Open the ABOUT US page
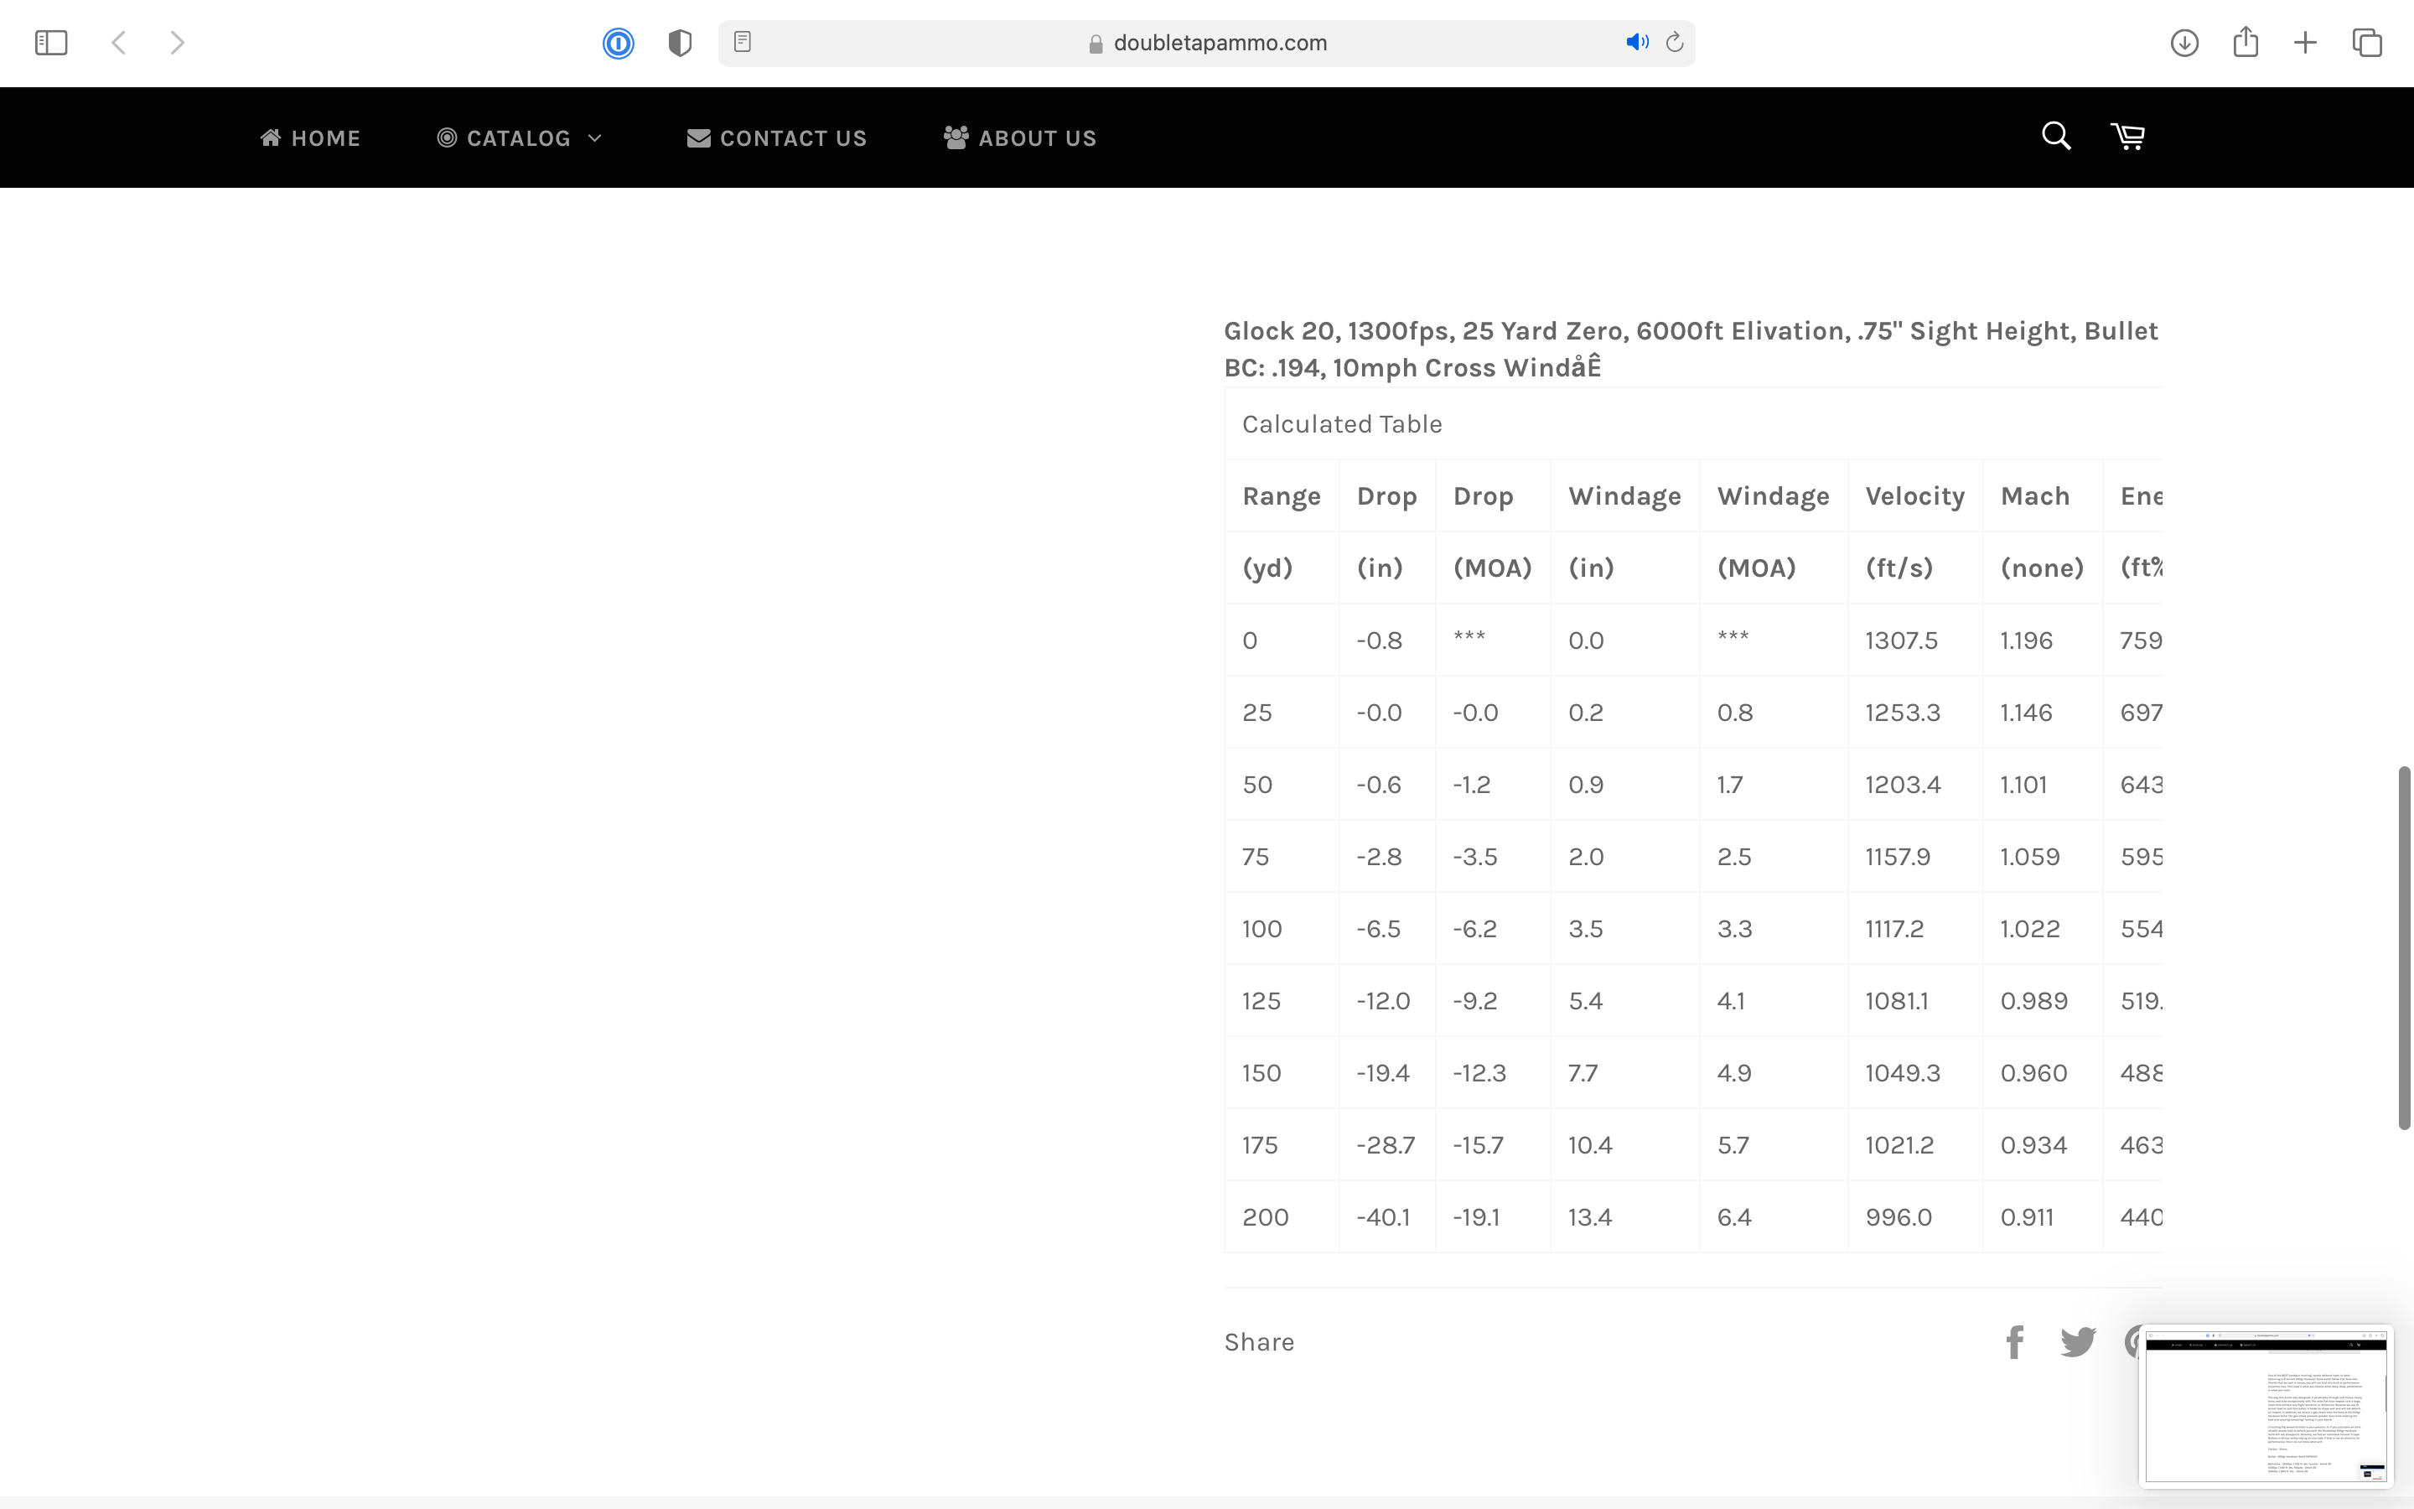The image size is (2414, 1509). click(1020, 137)
